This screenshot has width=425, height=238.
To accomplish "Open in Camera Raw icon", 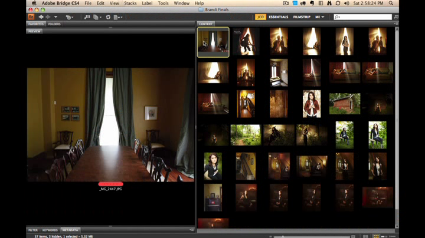I will tap(108, 17).
